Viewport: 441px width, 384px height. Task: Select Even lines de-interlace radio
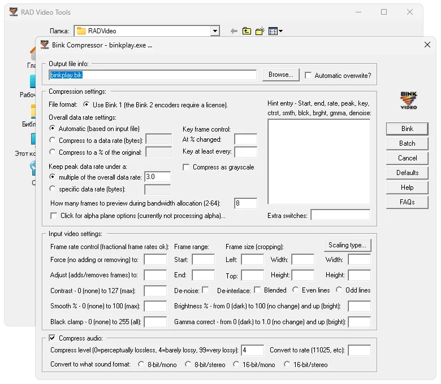coord(295,290)
